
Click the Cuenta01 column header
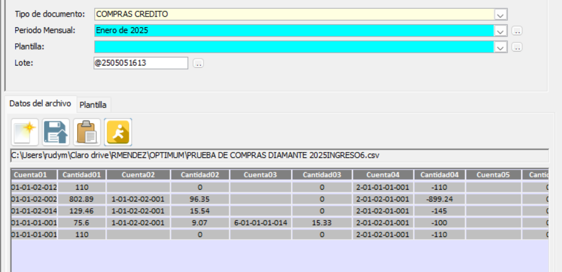pos(34,175)
